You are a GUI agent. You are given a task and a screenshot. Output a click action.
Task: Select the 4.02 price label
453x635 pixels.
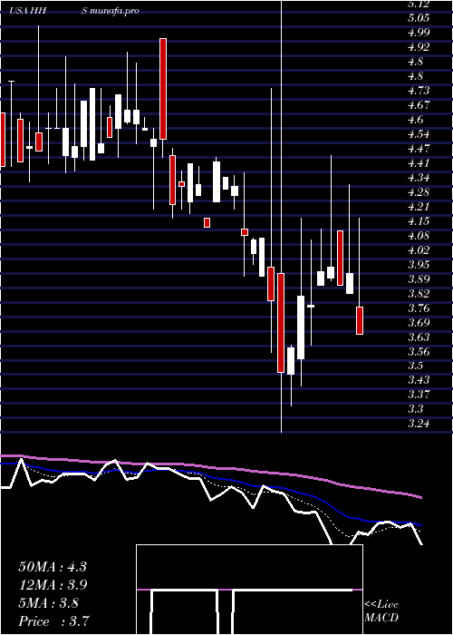click(419, 249)
